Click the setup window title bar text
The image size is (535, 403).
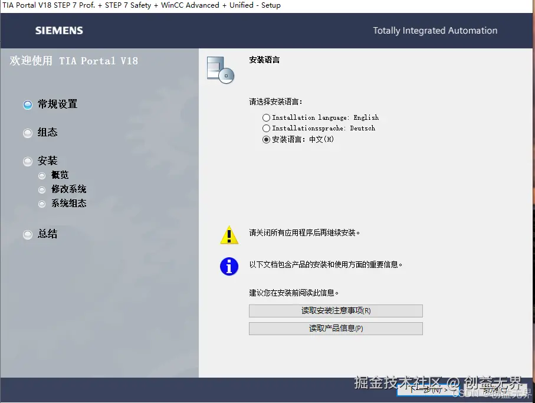(x=142, y=5)
